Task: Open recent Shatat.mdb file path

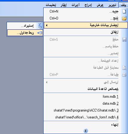Action: point(86,110)
